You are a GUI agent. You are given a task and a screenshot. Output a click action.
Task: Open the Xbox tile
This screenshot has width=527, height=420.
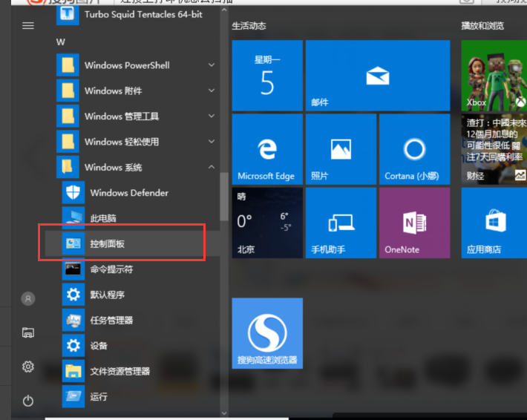pyautogui.click(x=494, y=76)
